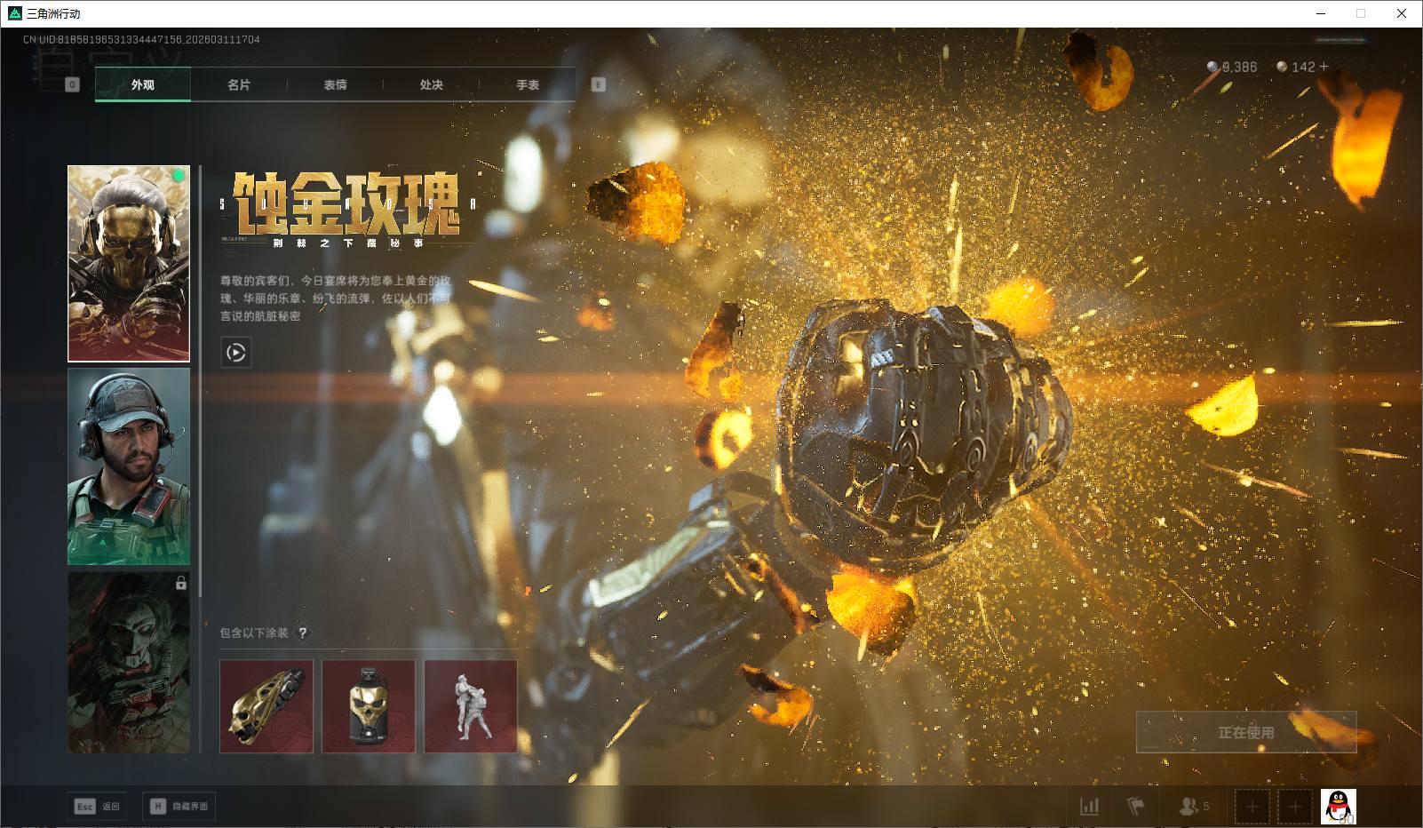The image size is (1423, 828).
Task: View the execution animation item
Action: (471, 706)
